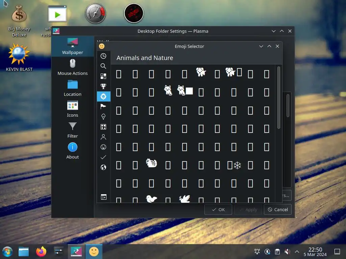346x259 pixels.
Task: Cancel the Desktop Folder Settings dialog
Action: (278, 209)
